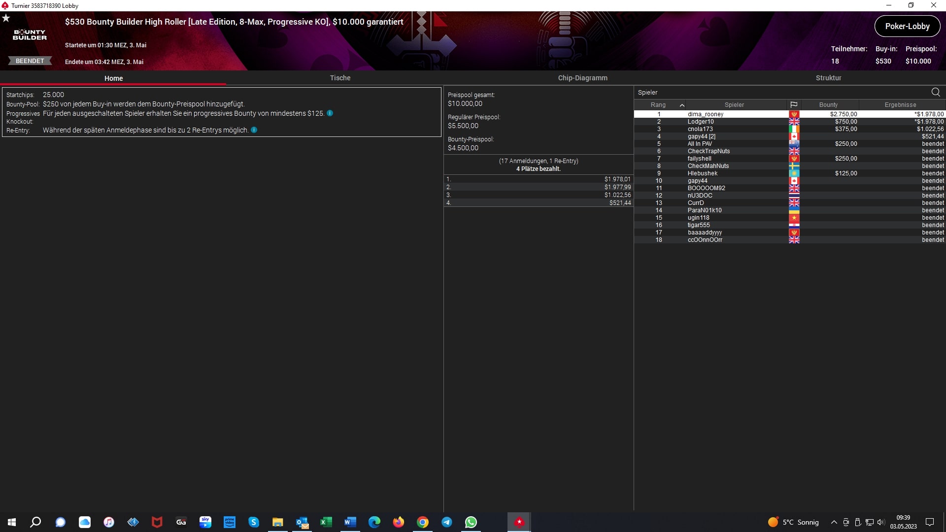Sort by Spieler column header
The height and width of the screenshot is (532, 946).
pyautogui.click(x=734, y=105)
